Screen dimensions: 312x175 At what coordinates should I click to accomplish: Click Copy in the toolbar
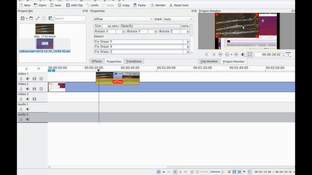(124, 5)
